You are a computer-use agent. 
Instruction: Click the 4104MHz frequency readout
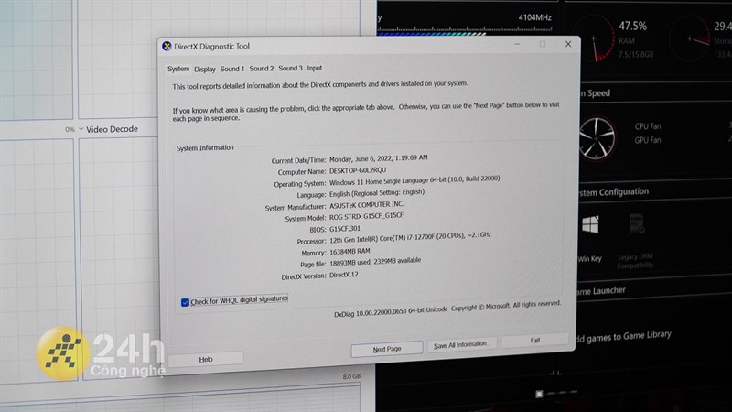(x=534, y=17)
